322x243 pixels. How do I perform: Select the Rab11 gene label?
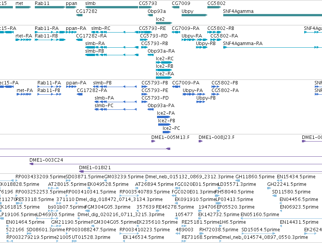(x=42, y=3)
